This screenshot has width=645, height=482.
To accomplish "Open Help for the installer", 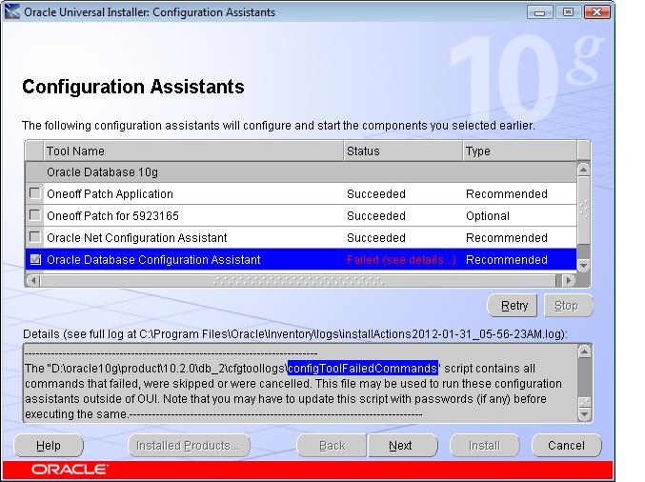I will coord(49,446).
